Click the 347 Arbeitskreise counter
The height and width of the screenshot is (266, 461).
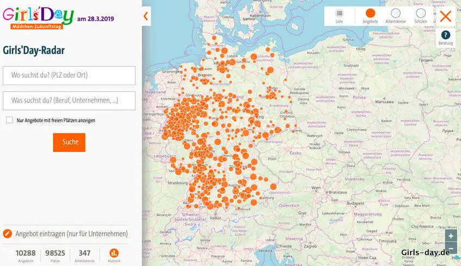pyautogui.click(x=84, y=255)
